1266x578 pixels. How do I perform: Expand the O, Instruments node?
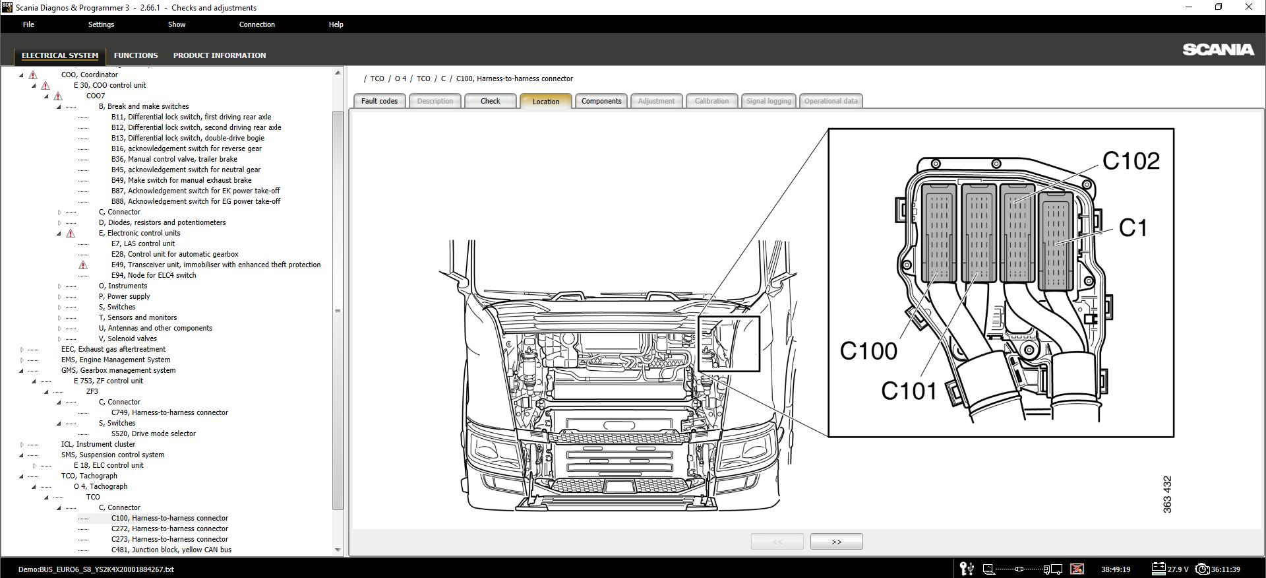click(x=59, y=286)
